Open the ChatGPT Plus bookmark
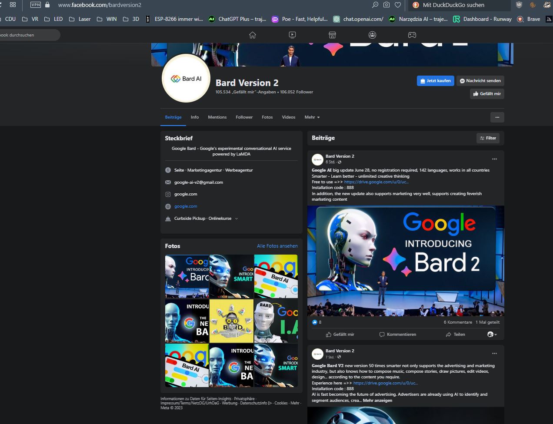The height and width of the screenshot is (424, 553). pyautogui.click(x=237, y=19)
